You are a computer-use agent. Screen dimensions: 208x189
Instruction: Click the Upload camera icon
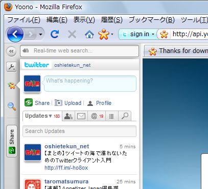click(58, 103)
